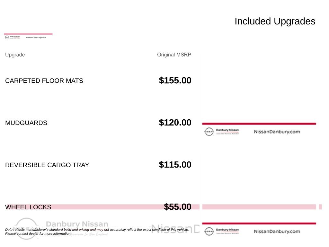Viewport: 329px width, 247px height.
Task: Select the MUDGUARDS upgrade item
Action: point(26,123)
